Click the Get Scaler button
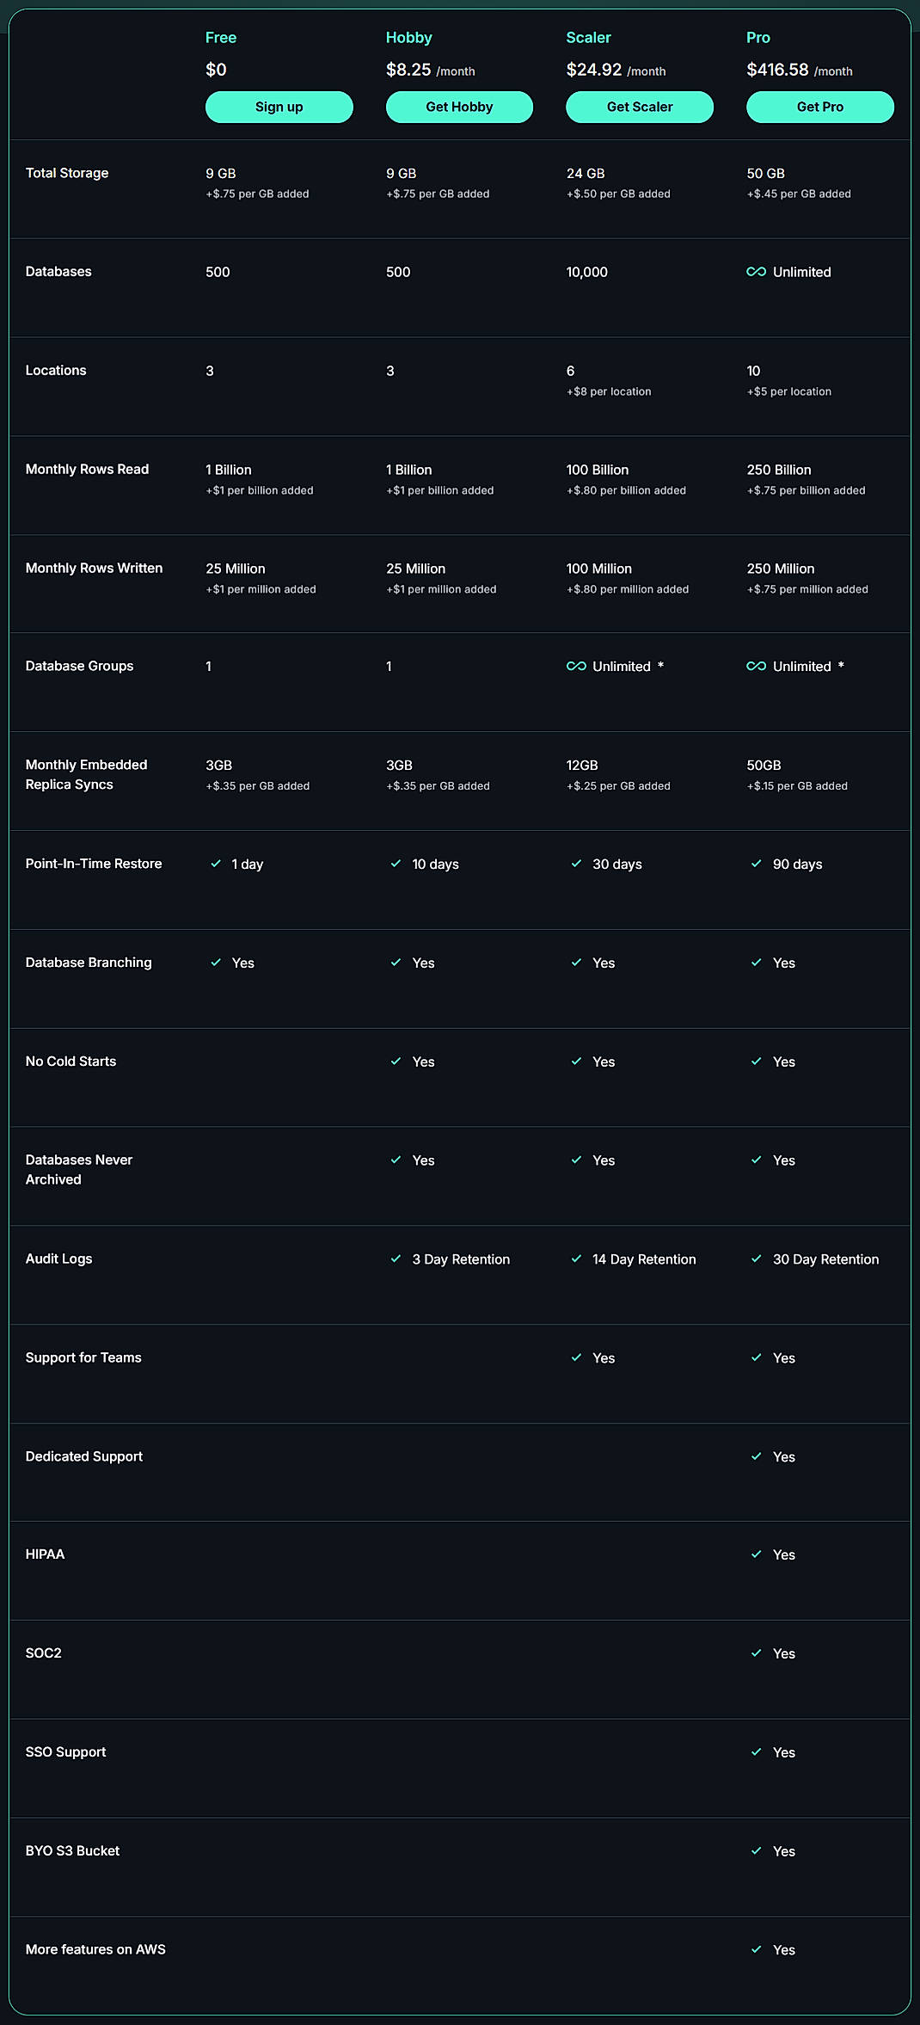 639,107
